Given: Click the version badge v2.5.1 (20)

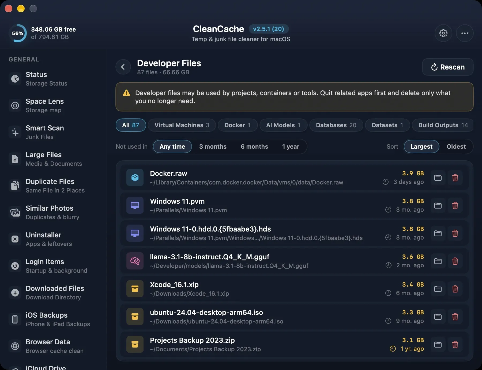Looking at the screenshot, I should click(x=269, y=29).
